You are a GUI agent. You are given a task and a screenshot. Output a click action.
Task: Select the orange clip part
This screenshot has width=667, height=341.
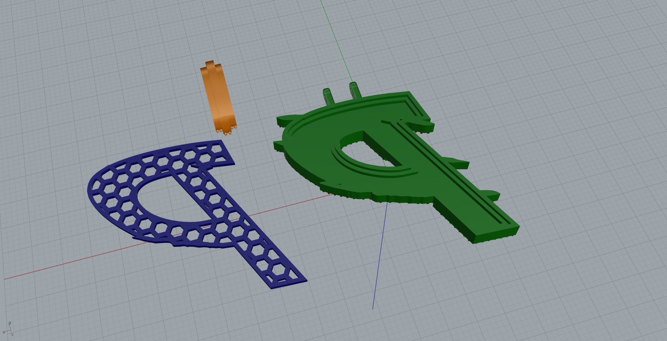click(x=218, y=98)
